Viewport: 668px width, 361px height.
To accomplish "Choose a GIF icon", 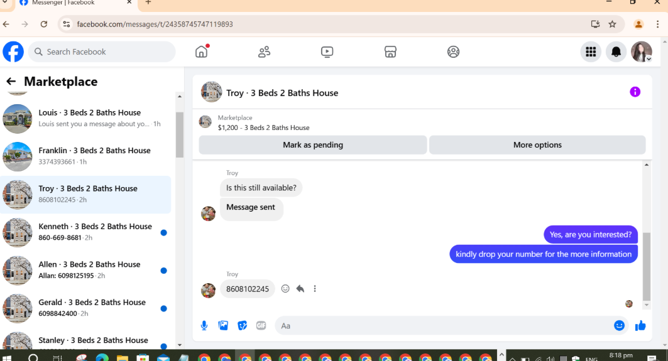I will tap(261, 326).
